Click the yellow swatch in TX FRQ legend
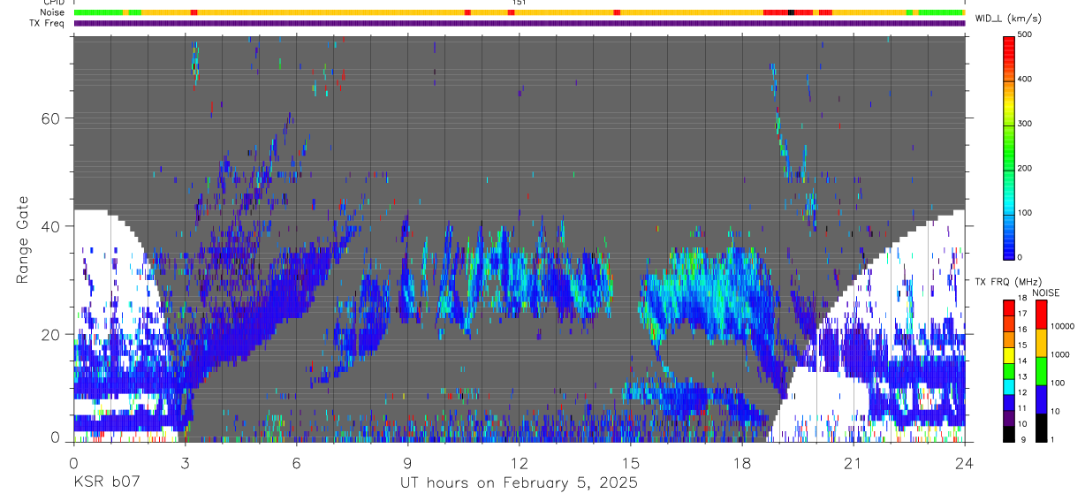The height and width of the screenshot is (501, 1085). click(1008, 355)
